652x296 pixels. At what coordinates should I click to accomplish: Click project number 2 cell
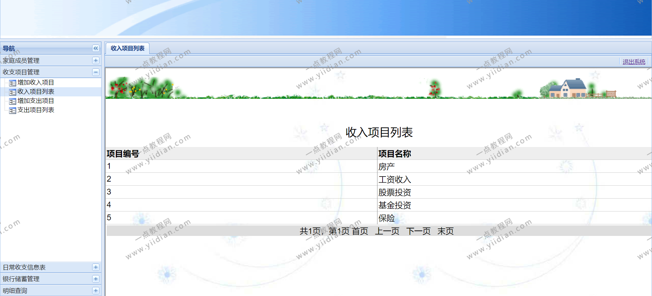[x=242, y=179]
